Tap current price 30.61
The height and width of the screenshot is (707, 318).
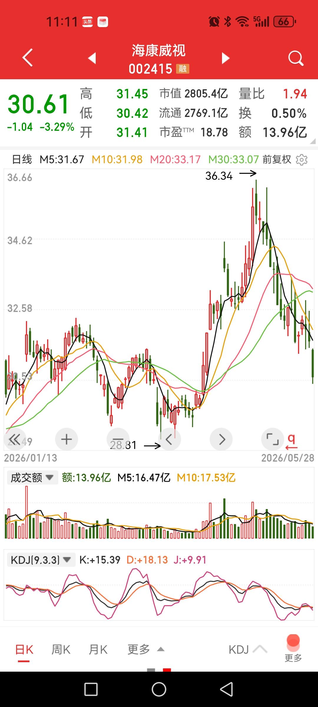[39, 104]
